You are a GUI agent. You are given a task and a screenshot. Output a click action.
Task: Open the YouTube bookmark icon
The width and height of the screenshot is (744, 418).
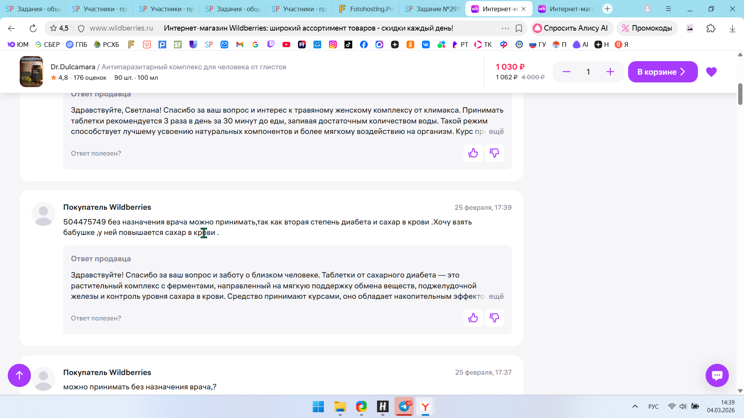pos(286,45)
